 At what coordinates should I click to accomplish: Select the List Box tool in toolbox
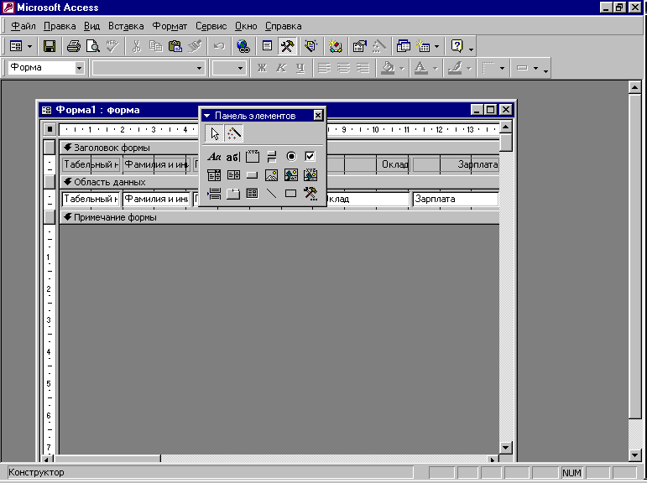click(x=233, y=175)
